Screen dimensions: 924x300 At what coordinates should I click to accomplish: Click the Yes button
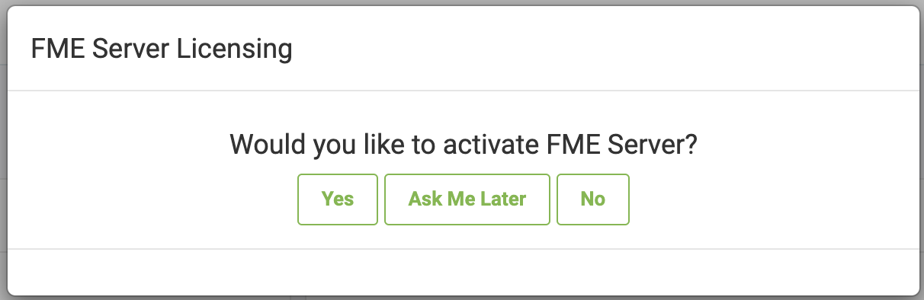tap(338, 199)
